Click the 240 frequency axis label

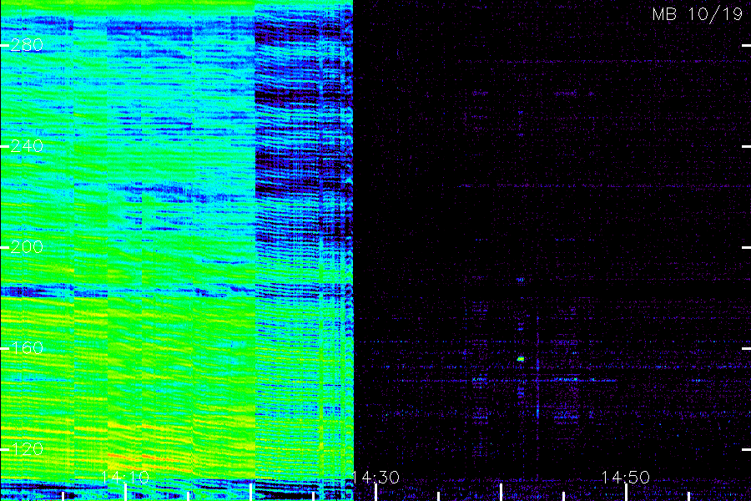27,146
